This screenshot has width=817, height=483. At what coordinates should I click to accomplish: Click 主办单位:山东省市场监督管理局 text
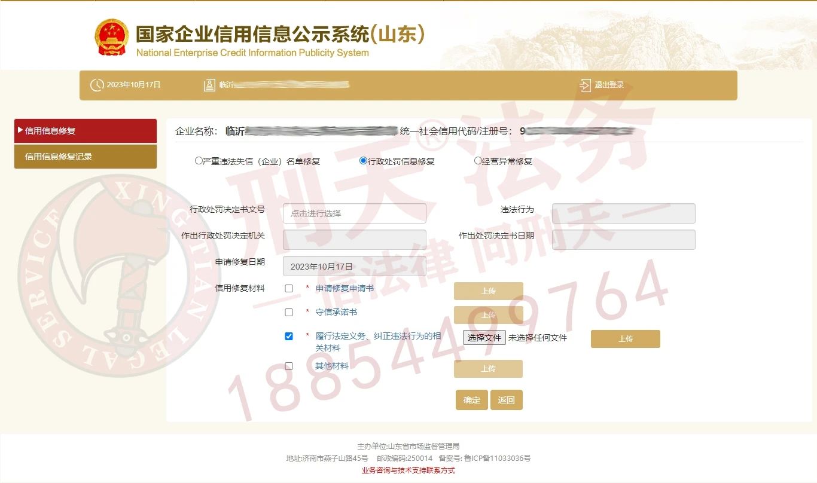click(x=408, y=447)
